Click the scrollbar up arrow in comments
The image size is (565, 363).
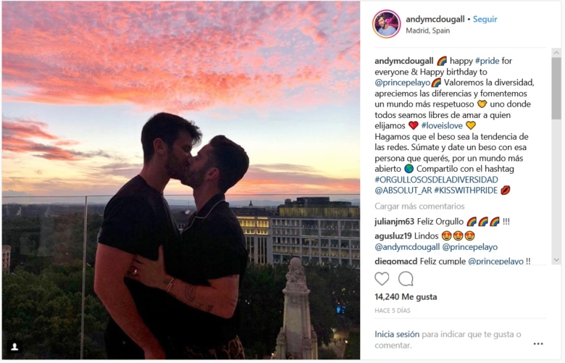556,53
